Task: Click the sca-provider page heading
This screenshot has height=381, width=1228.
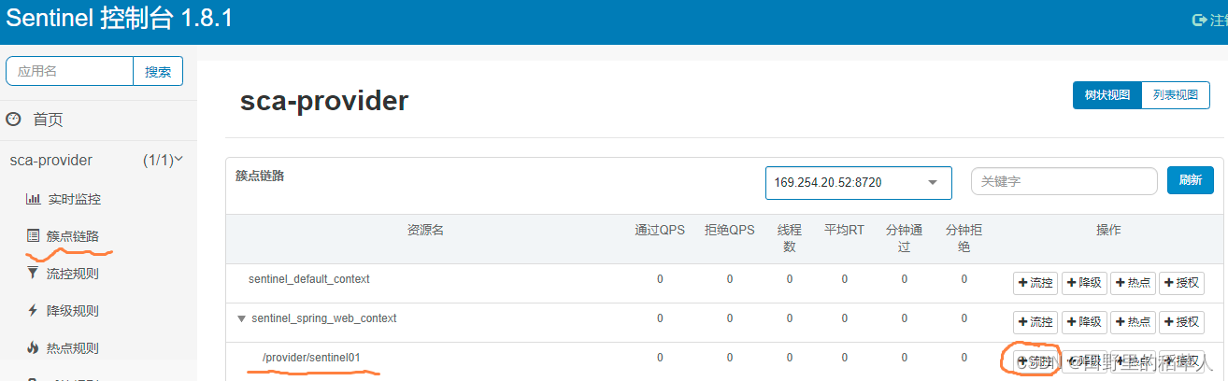Action: (x=324, y=101)
